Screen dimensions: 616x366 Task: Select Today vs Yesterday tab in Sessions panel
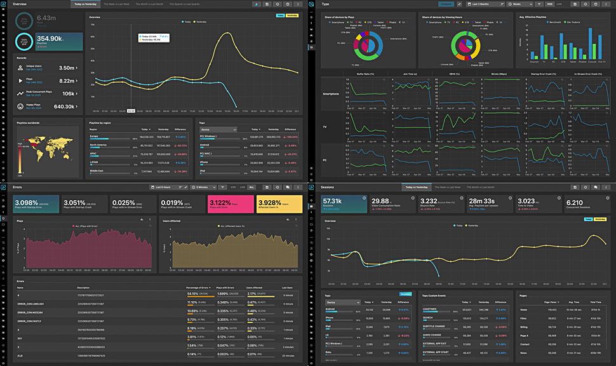coord(417,187)
